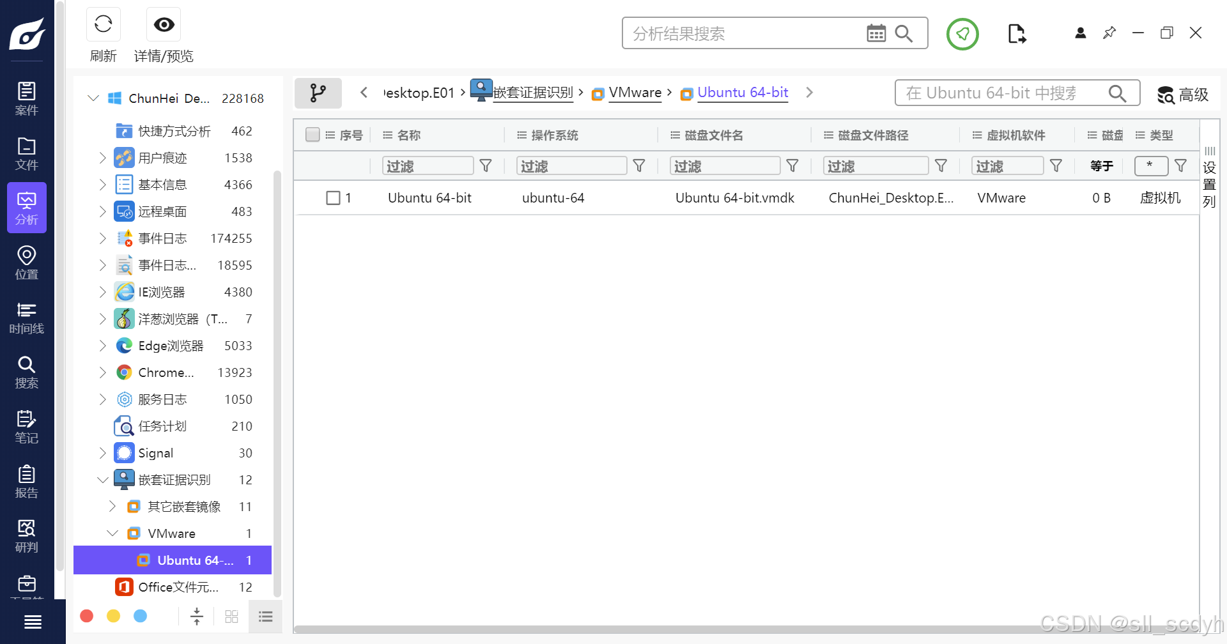Open the 笔记 (notes) sidebar section
This screenshot has width=1227, height=644.
(27, 427)
